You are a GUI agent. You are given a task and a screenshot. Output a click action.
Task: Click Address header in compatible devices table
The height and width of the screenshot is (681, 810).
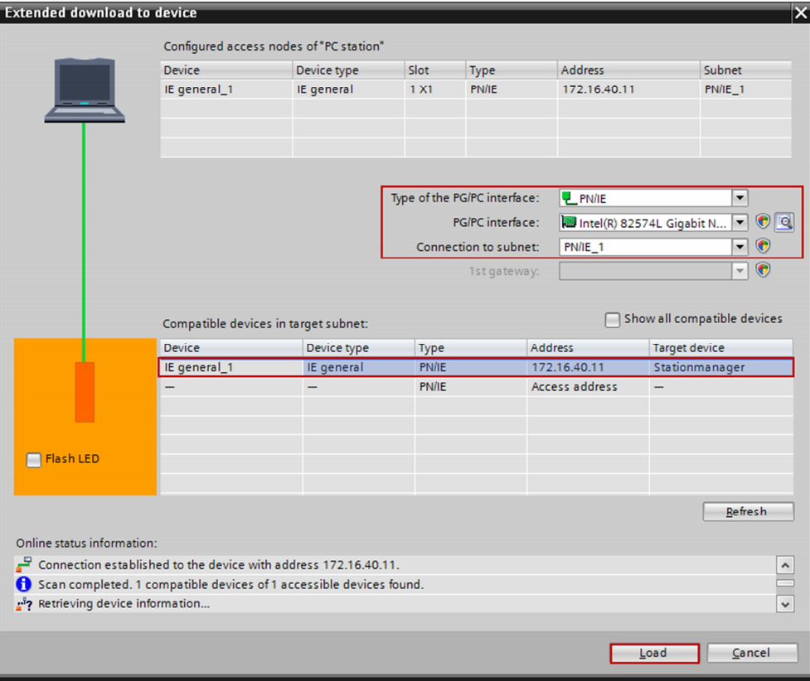[588, 347]
